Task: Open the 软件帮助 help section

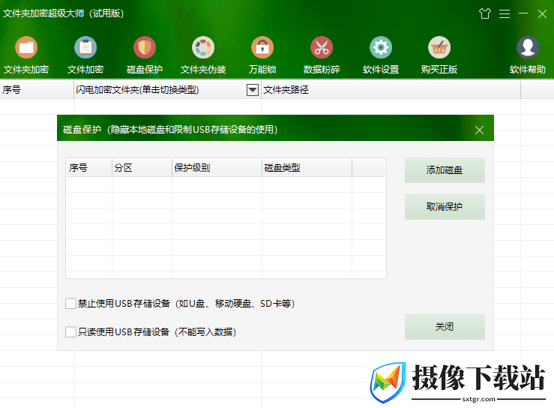Action: (528, 55)
